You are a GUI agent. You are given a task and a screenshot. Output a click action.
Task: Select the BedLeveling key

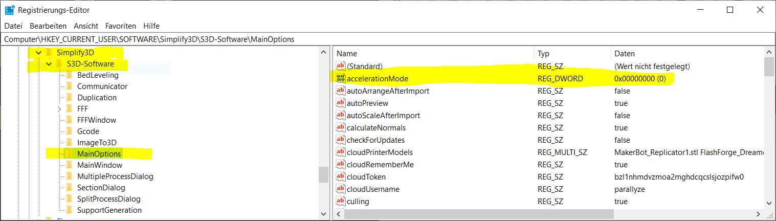click(x=98, y=75)
